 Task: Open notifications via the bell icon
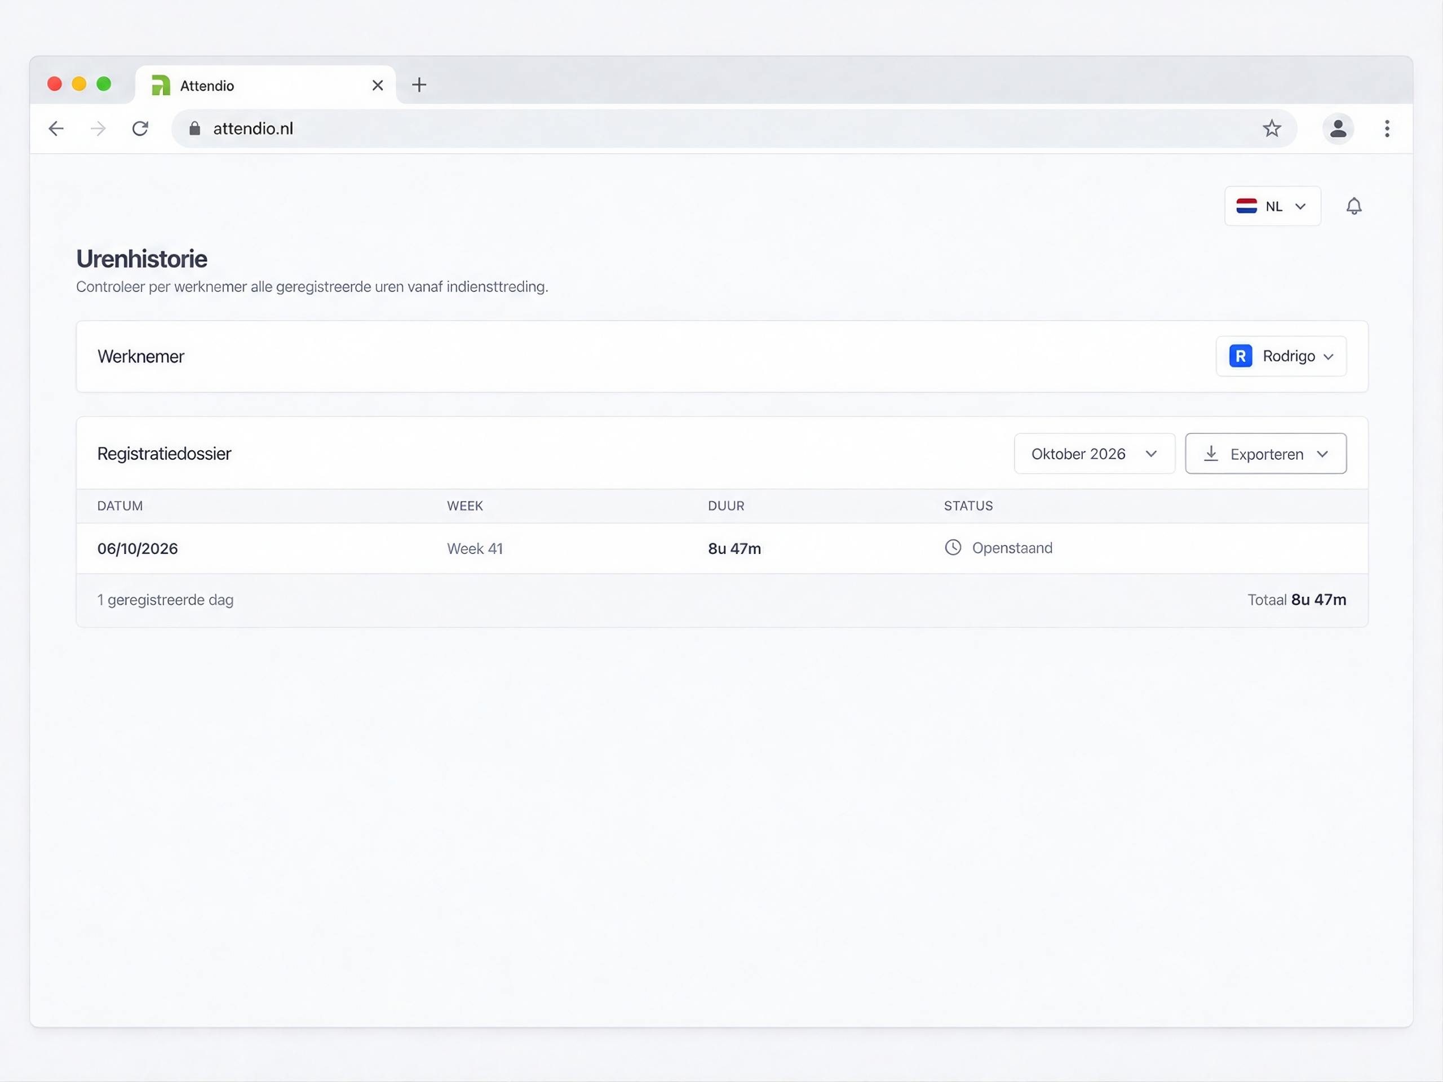coord(1353,206)
